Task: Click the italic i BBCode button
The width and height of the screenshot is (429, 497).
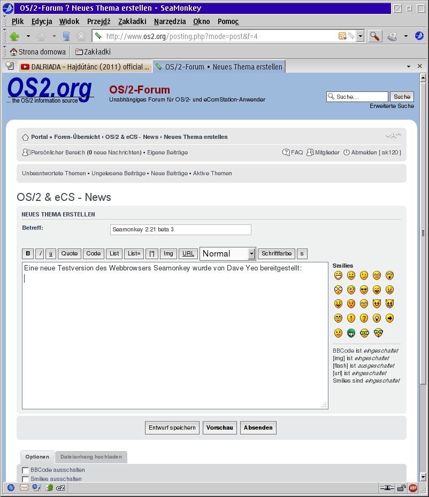Action: point(40,253)
